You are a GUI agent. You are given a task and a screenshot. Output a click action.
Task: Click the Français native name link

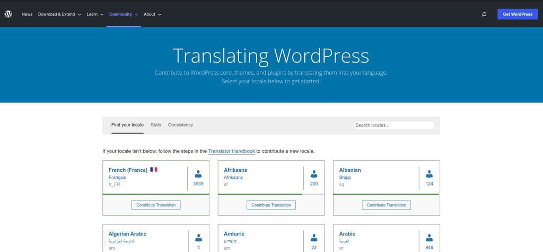tap(117, 178)
